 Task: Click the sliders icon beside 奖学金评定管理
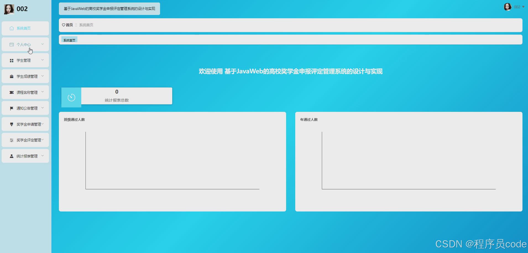12,140
